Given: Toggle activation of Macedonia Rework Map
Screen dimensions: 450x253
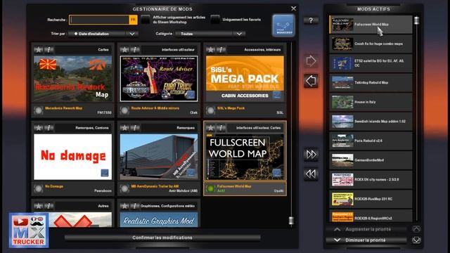Looking at the screenshot, I should pyautogui.click(x=38, y=110).
